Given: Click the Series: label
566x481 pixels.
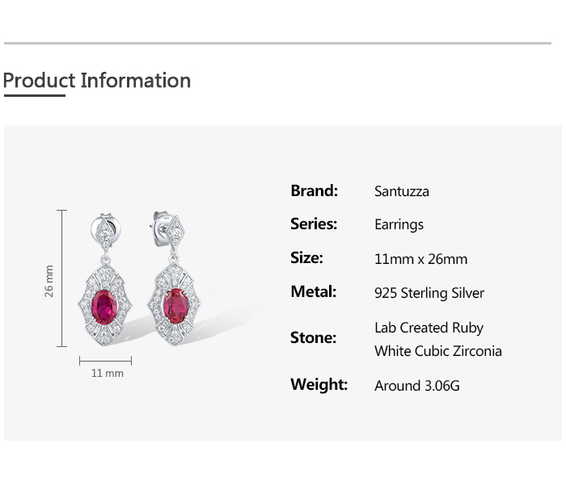Looking at the screenshot, I should click(314, 224).
